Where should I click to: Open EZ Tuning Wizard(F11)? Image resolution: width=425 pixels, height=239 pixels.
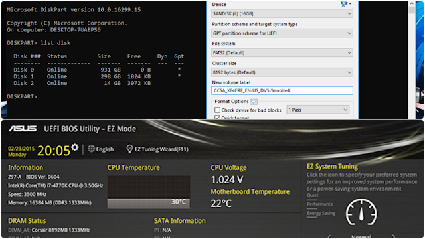(x=161, y=149)
